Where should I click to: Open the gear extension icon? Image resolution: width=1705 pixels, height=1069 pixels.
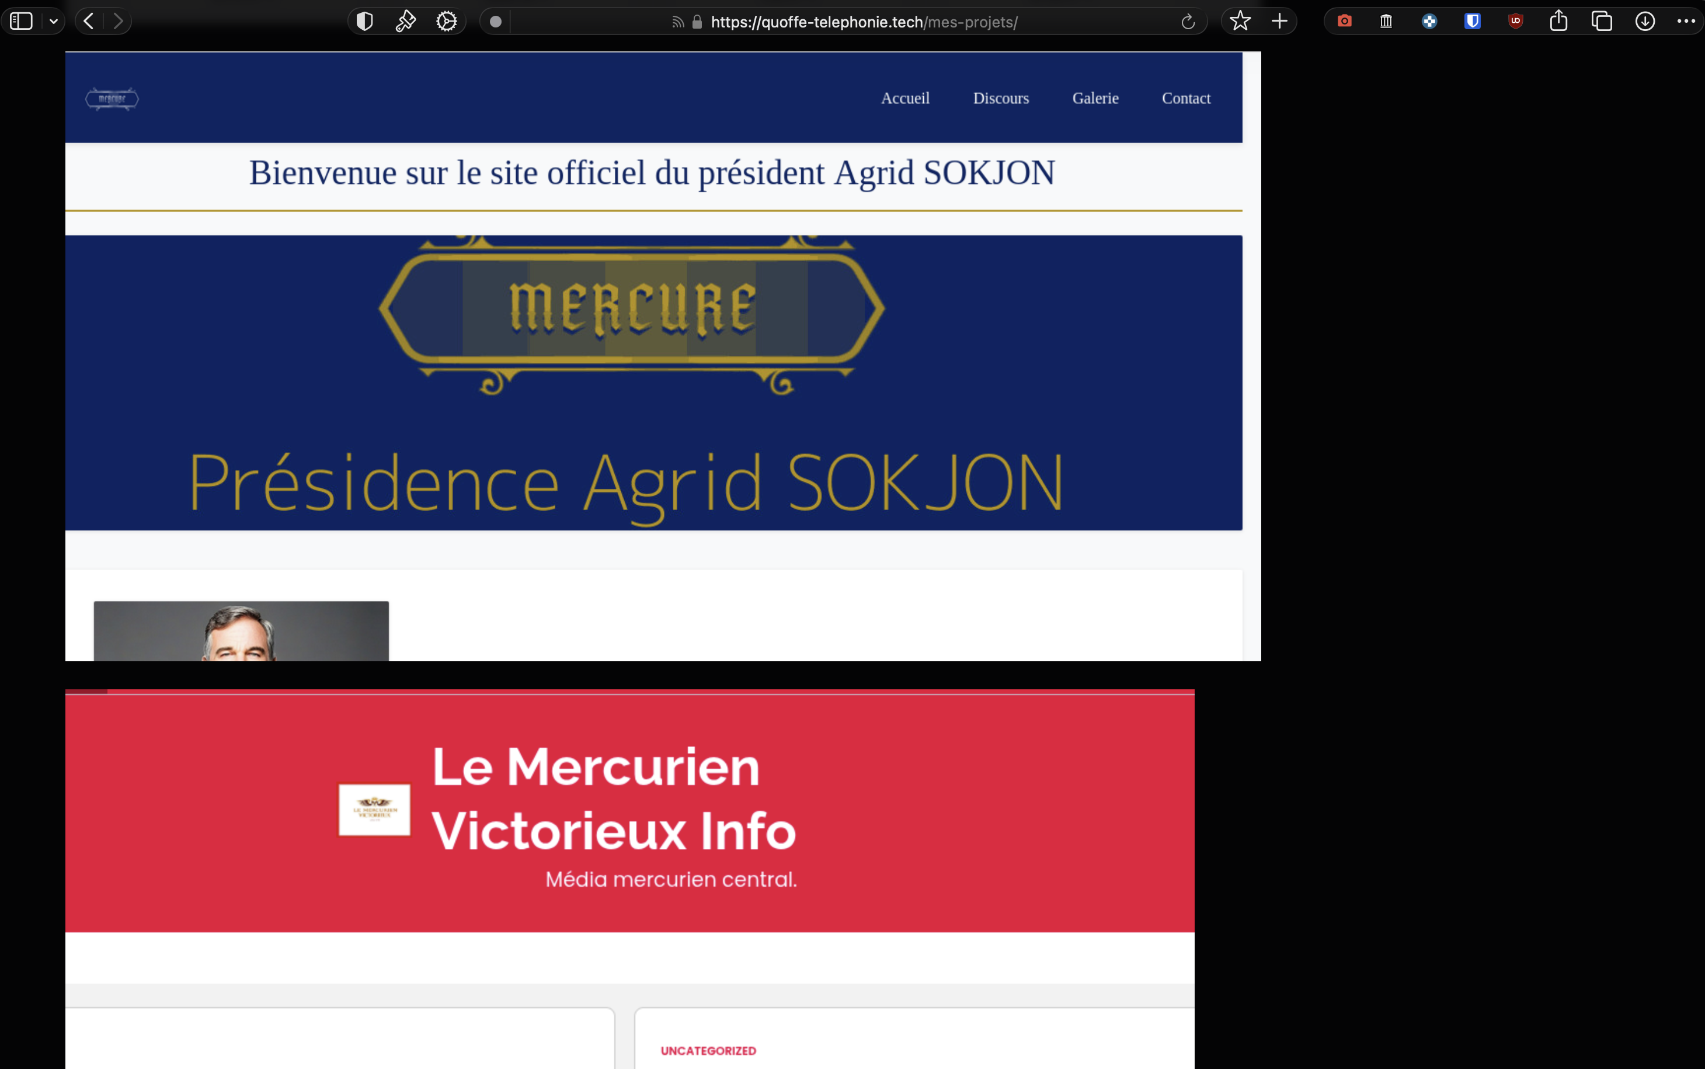pyautogui.click(x=447, y=21)
